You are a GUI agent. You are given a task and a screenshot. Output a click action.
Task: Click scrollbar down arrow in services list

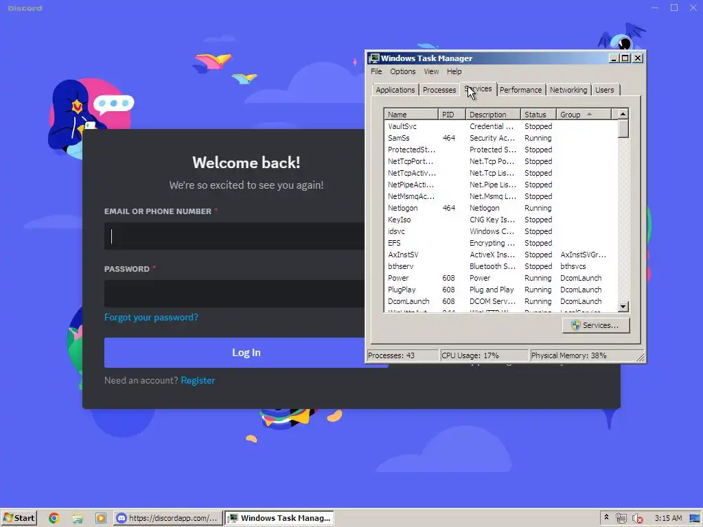623,307
